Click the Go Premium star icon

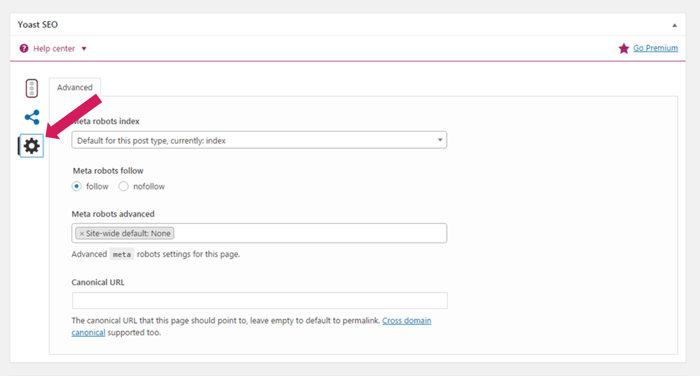click(624, 48)
